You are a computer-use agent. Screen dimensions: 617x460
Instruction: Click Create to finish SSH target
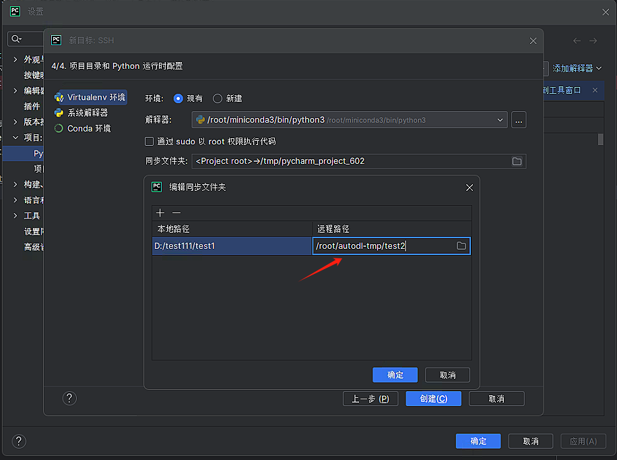pyautogui.click(x=433, y=399)
